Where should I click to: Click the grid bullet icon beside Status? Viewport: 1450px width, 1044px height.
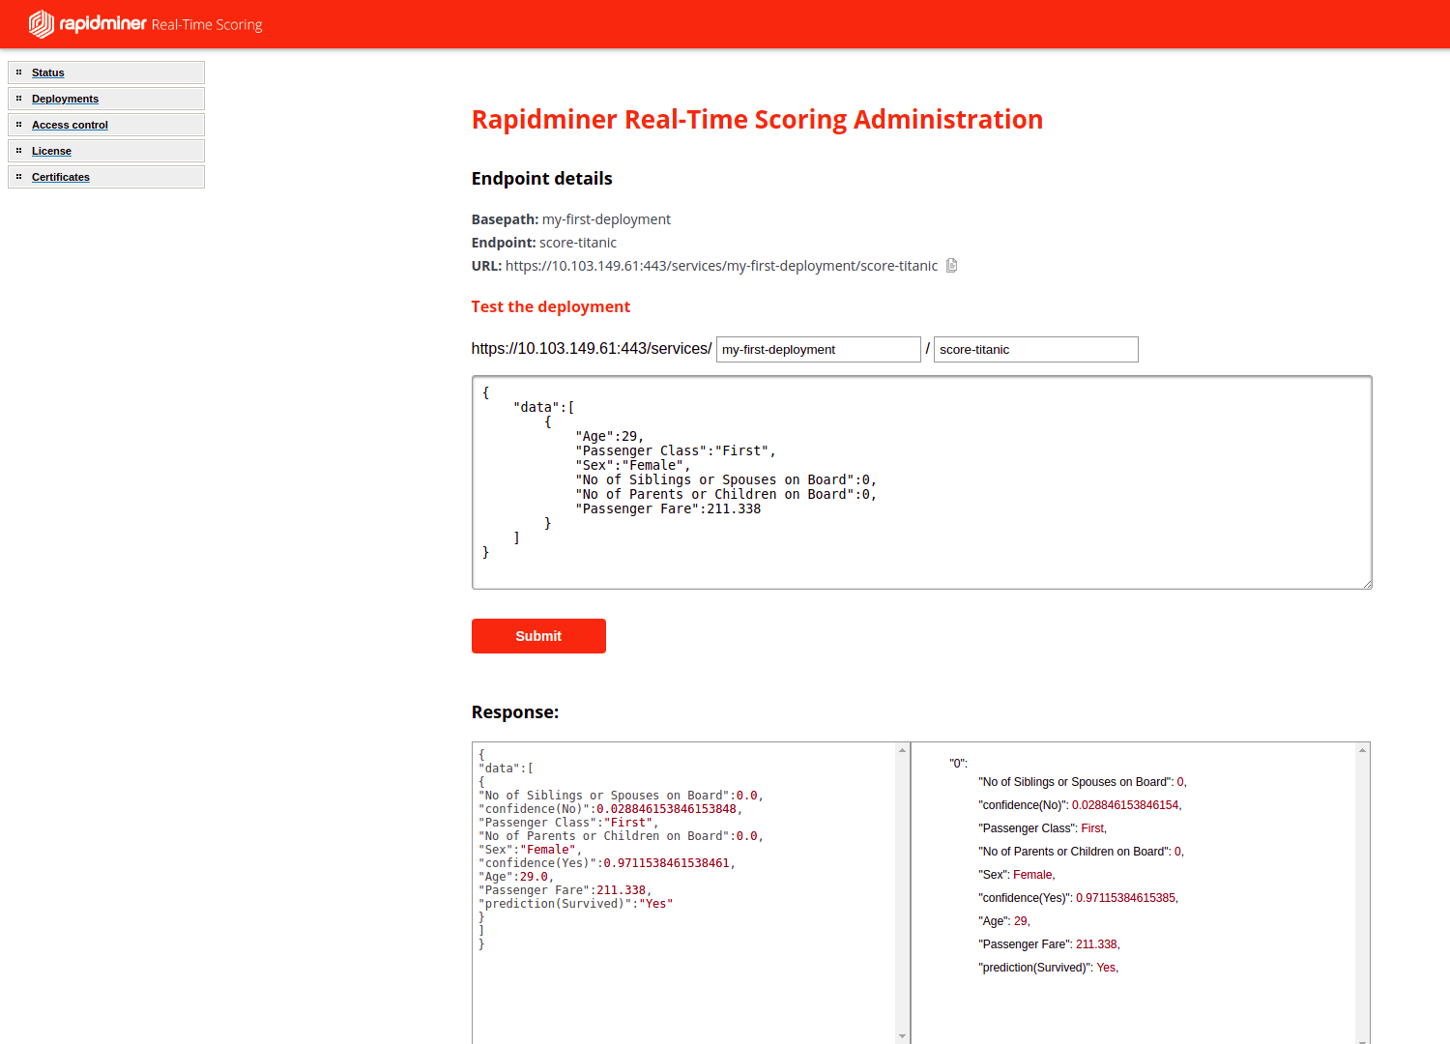tap(18, 72)
